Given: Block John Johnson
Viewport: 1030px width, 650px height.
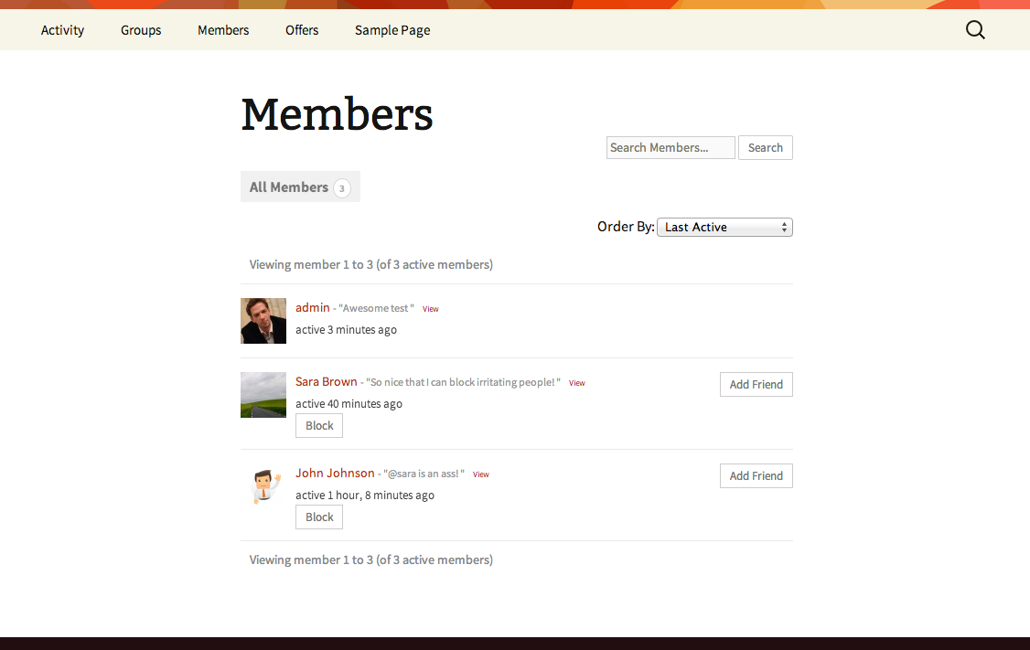Looking at the screenshot, I should point(319,517).
